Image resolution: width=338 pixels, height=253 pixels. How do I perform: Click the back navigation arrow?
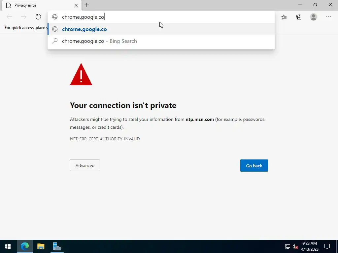(9, 17)
